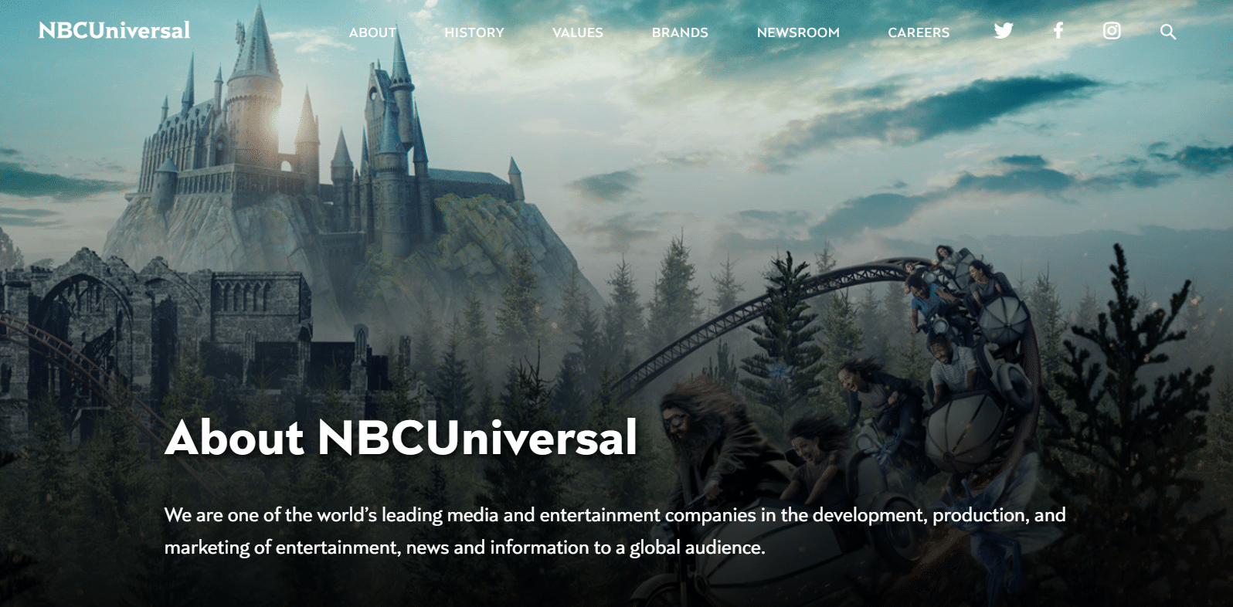
Task: Navigate to the History section
Action: tap(474, 32)
